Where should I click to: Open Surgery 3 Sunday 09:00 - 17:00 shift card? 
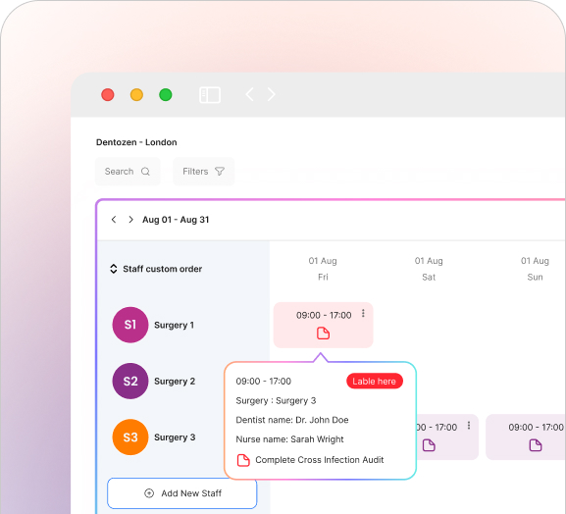[526, 437]
